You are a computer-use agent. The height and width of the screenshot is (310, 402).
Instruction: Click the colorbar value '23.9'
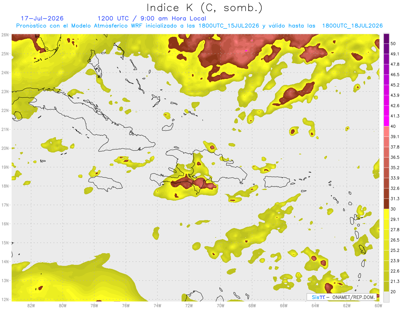click(x=395, y=261)
